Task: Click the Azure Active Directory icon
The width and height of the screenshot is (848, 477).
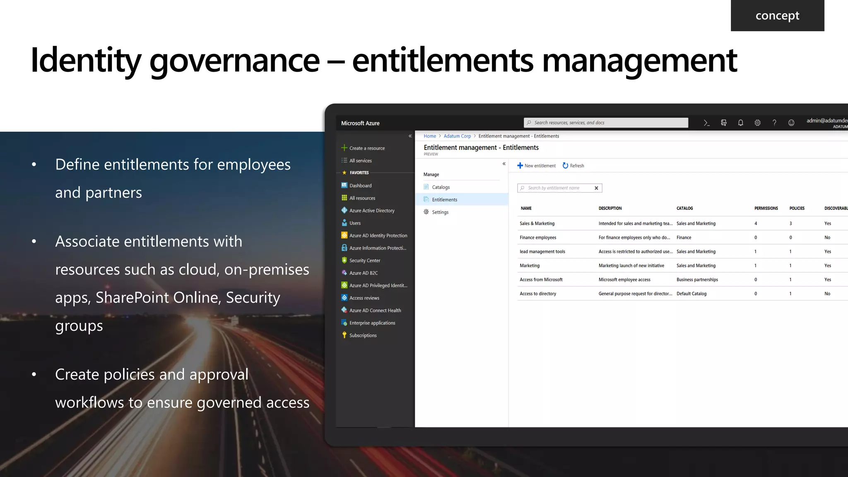Action: [x=344, y=210]
